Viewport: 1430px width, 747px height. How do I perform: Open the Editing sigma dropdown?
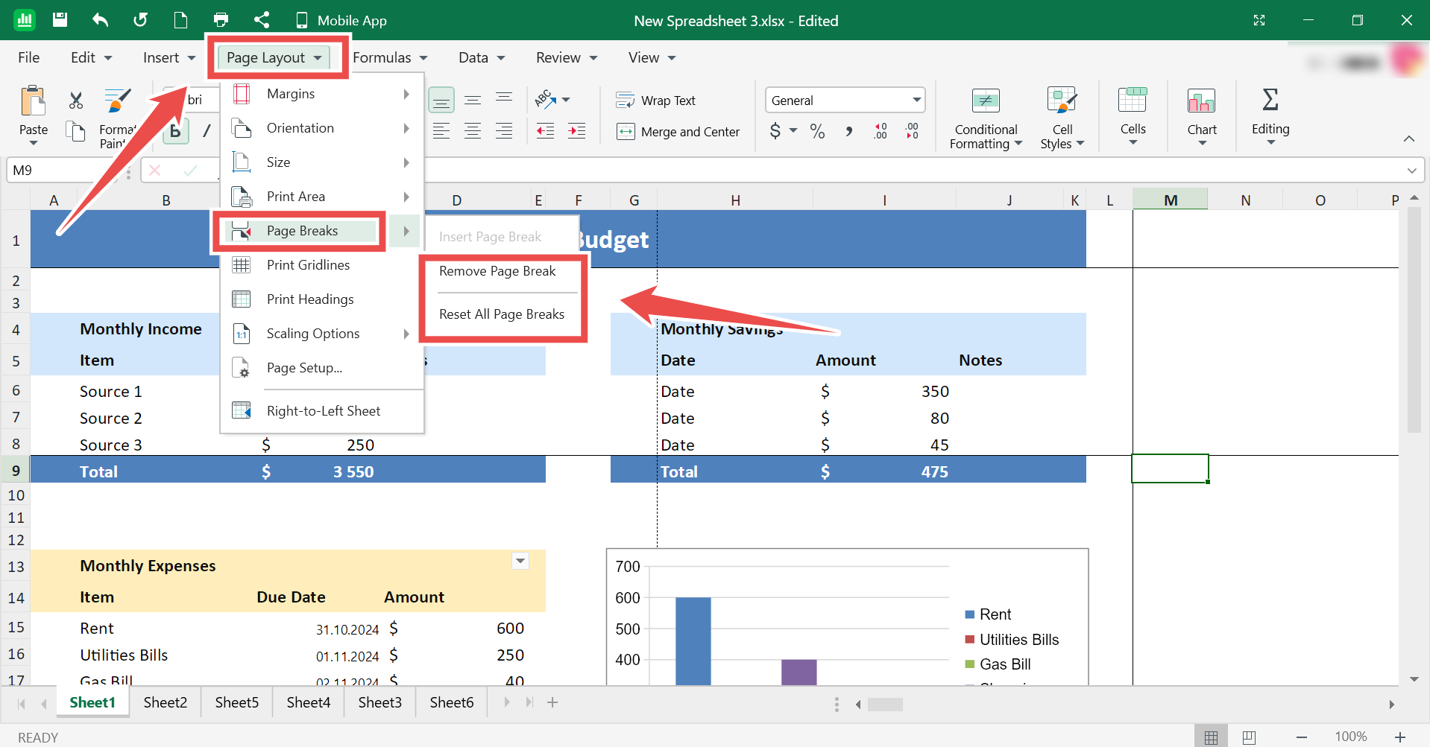coord(1270,116)
